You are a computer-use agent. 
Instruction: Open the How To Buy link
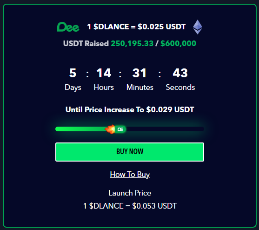coord(130,175)
